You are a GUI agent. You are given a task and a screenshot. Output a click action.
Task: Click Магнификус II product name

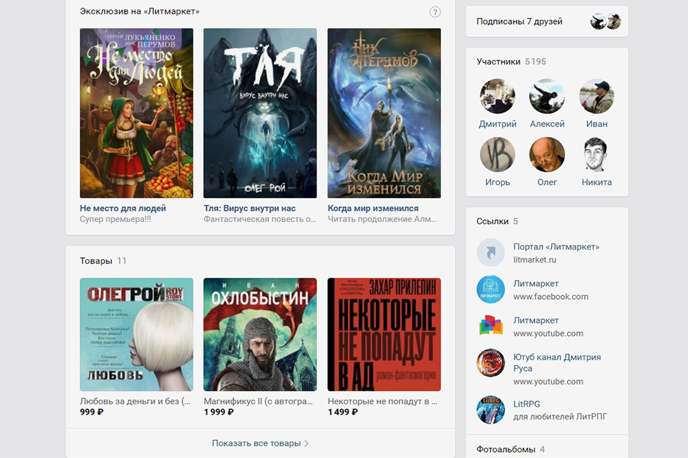click(259, 401)
